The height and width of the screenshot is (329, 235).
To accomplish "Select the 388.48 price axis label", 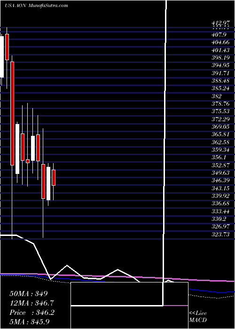I will pos(220,80).
